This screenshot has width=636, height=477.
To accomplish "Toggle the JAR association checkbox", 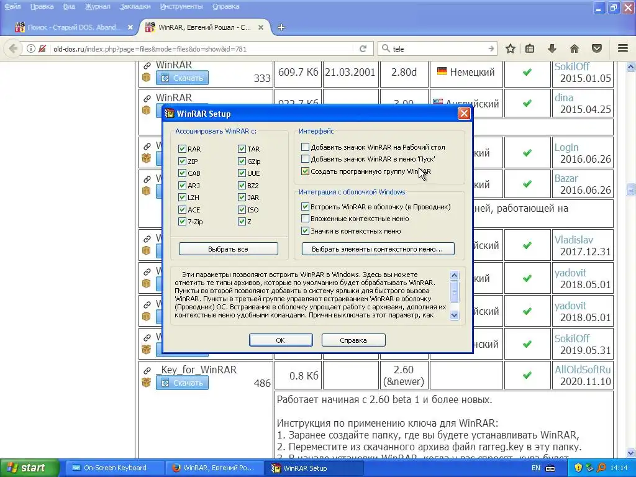I will (242, 198).
